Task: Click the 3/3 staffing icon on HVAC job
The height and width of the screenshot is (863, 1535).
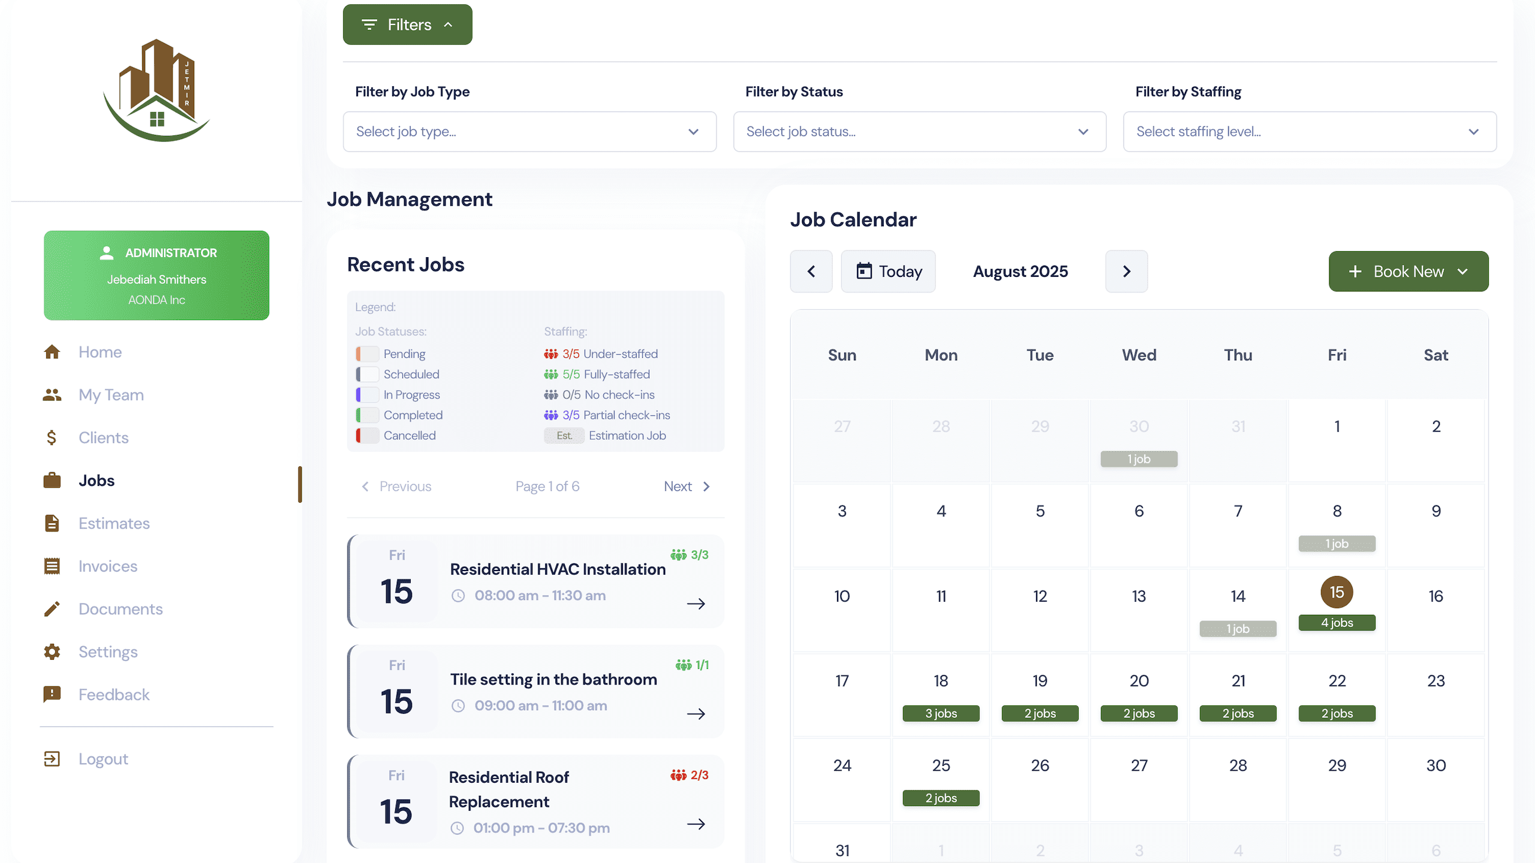Action: [679, 555]
